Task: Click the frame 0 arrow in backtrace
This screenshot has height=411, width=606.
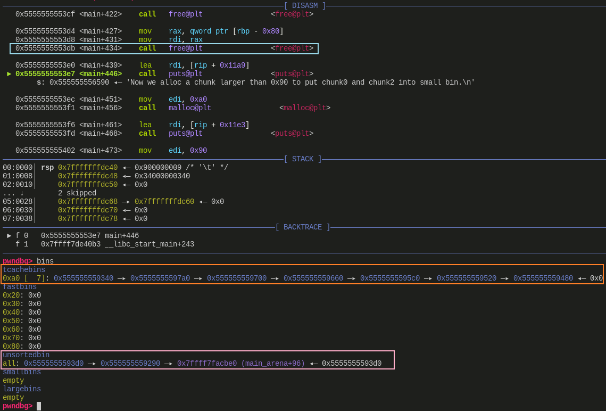Action: [9, 236]
